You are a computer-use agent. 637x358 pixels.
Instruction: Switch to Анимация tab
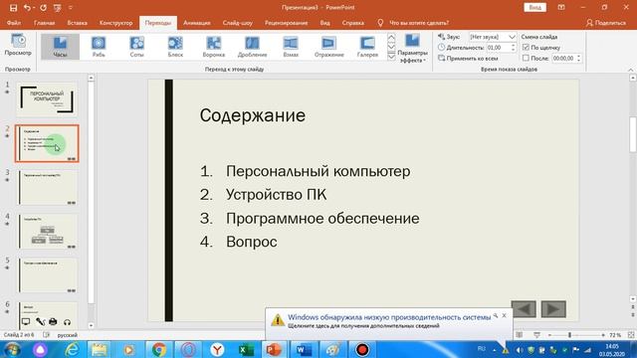point(197,23)
